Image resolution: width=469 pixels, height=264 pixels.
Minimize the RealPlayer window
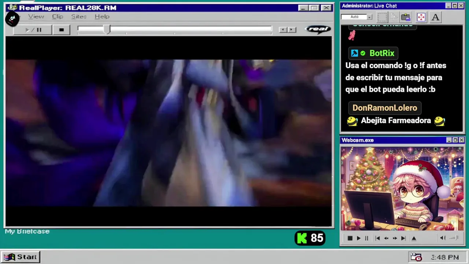pyautogui.click(x=303, y=8)
